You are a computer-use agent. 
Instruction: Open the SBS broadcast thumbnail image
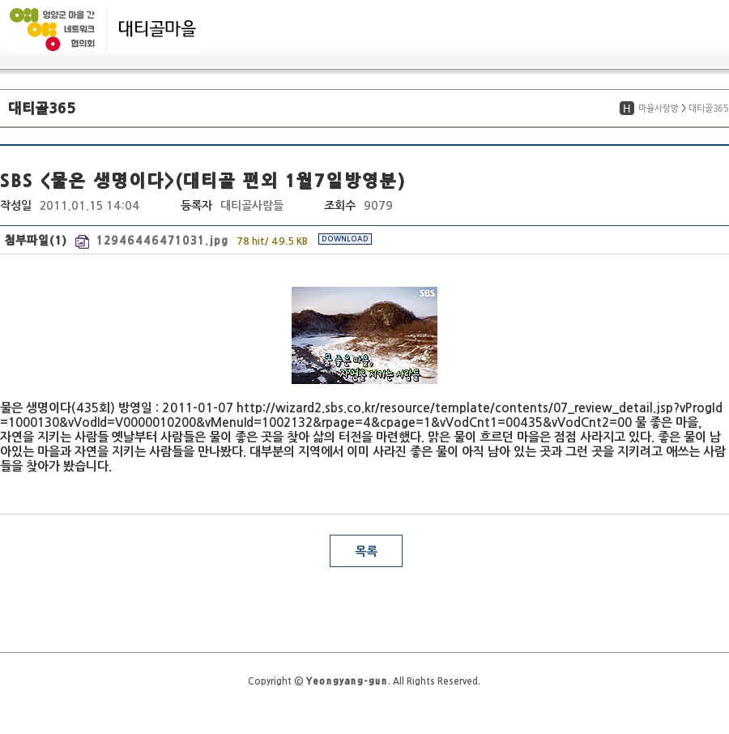[x=364, y=335]
